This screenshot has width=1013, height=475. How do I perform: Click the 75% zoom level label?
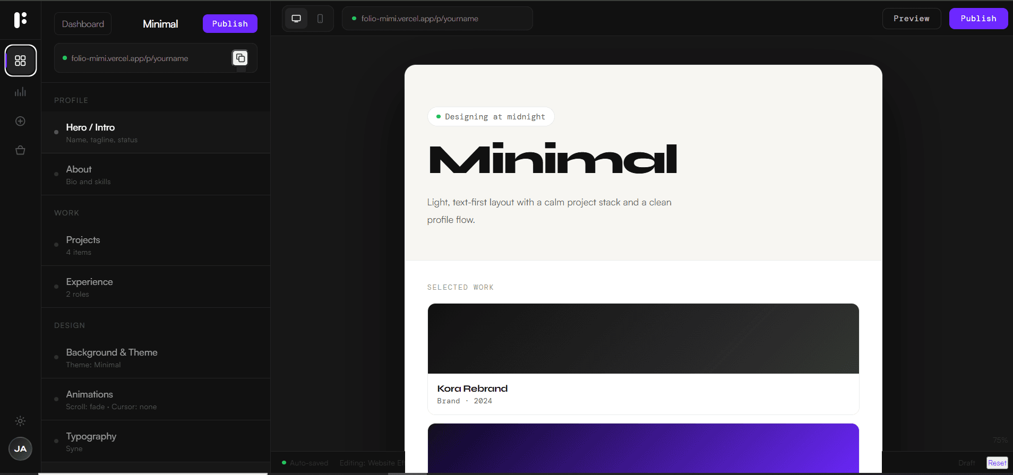click(1000, 440)
